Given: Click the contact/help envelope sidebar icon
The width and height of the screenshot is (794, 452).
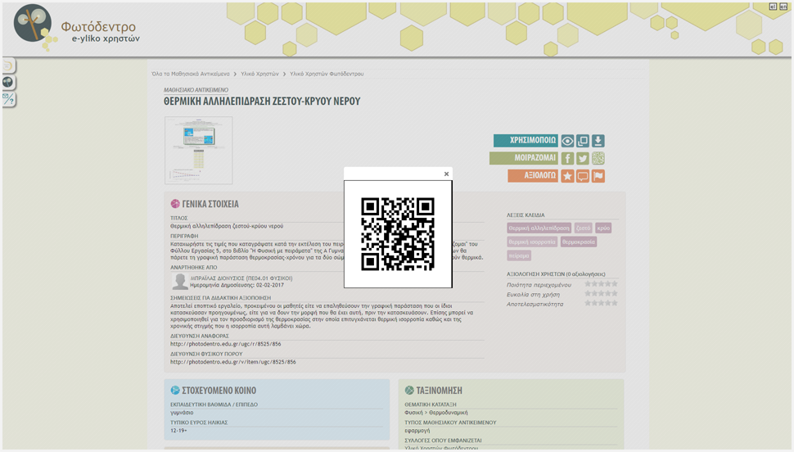Looking at the screenshot, I should [7, 99].
